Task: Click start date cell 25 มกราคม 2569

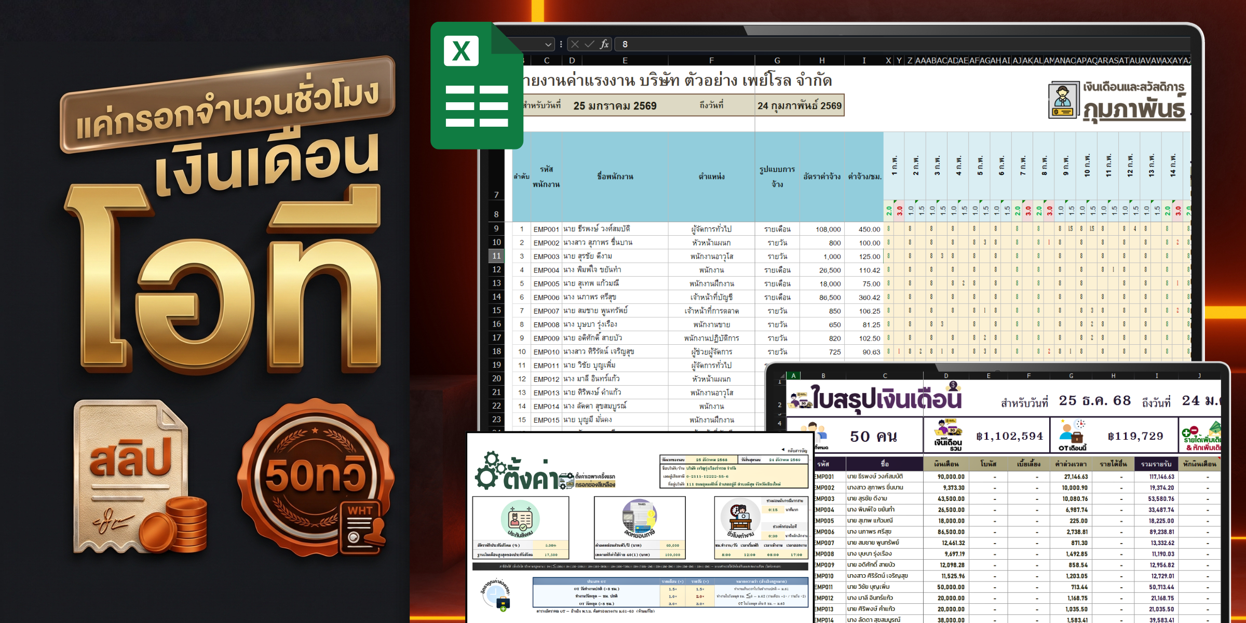Action: (615, 106)
